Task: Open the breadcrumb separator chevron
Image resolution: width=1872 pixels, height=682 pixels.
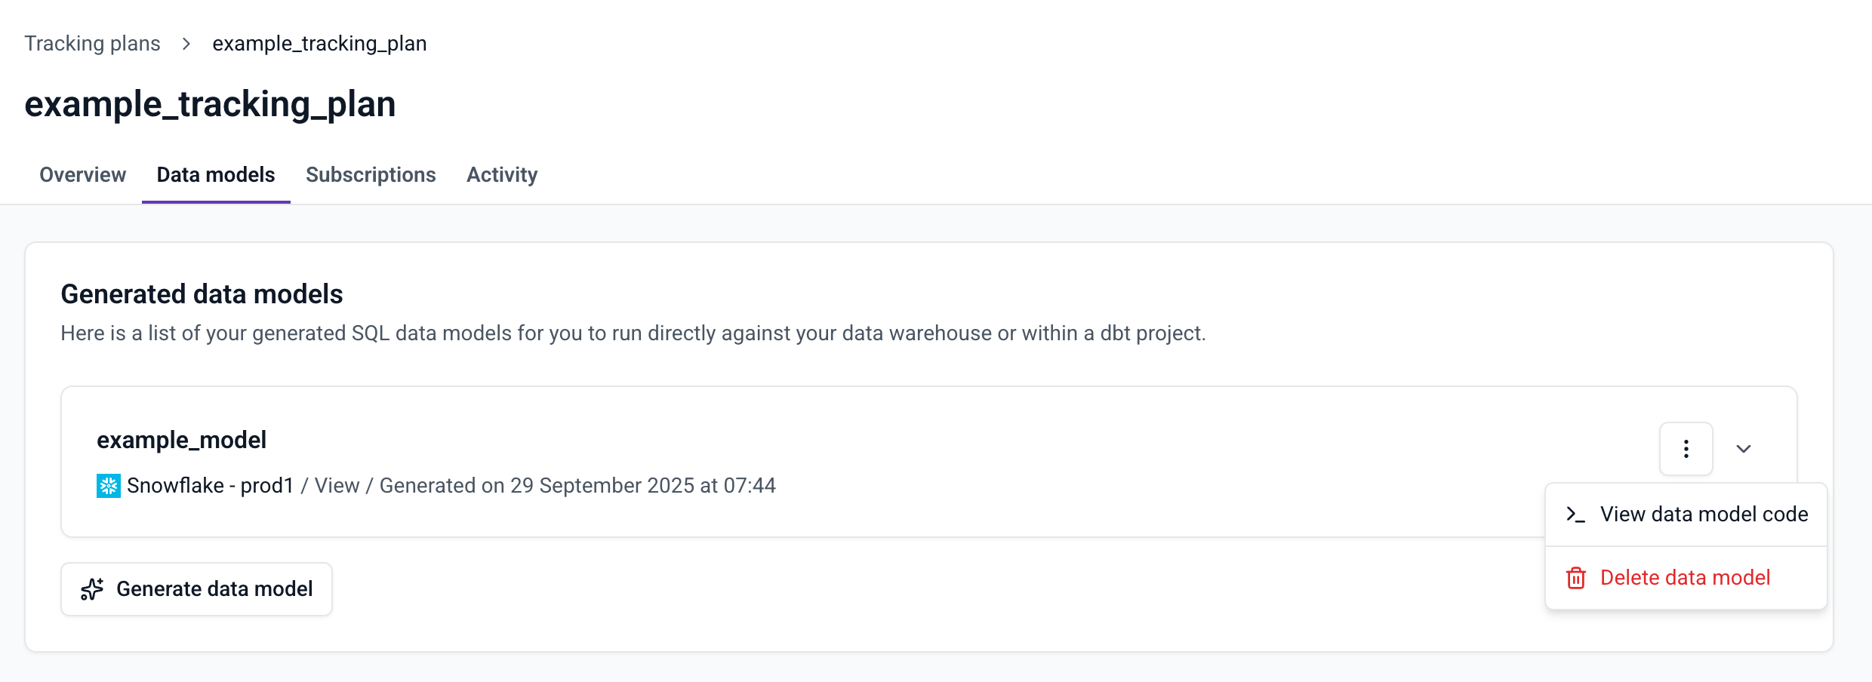Action: tap(186, 43)
